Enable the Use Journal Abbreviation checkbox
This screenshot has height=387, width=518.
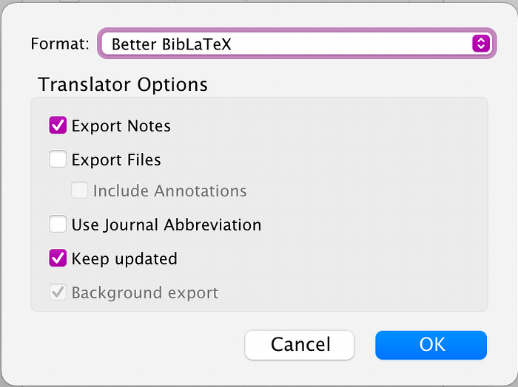58,224
